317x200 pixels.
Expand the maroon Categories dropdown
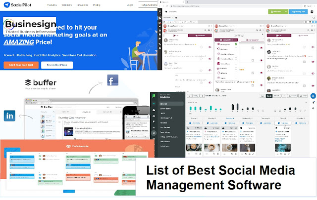coord(226,40)
